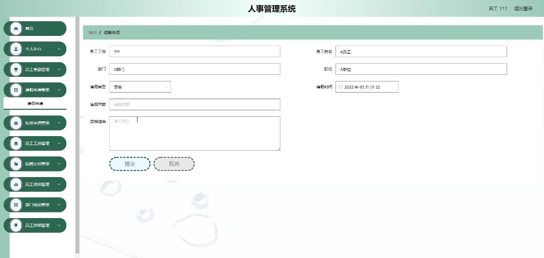The width and height of the screenshot is (544, 258).
Task: Open the 员工培训管理 menu label
Action: (37, 185)
